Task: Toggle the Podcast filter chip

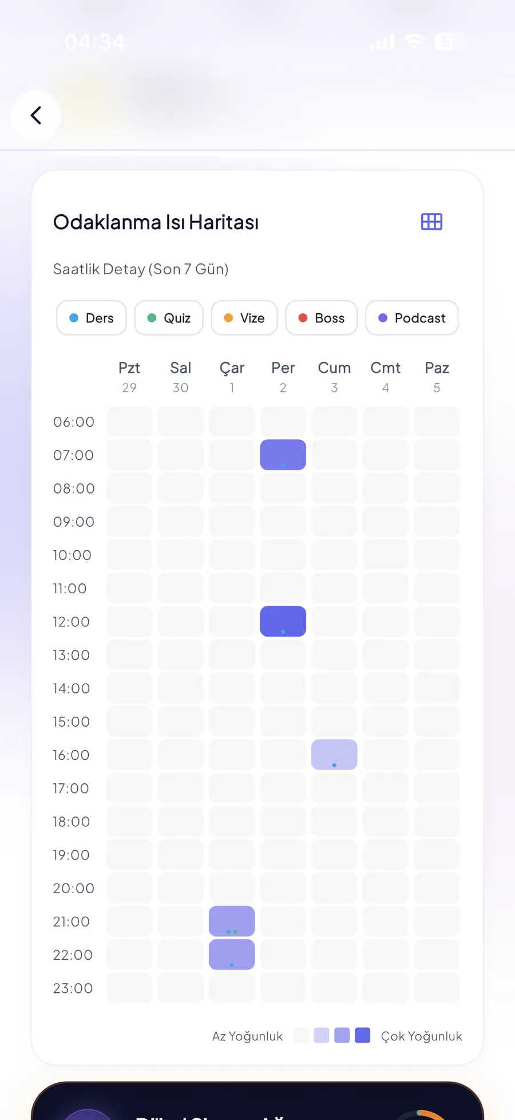Action: coord(412,318)
